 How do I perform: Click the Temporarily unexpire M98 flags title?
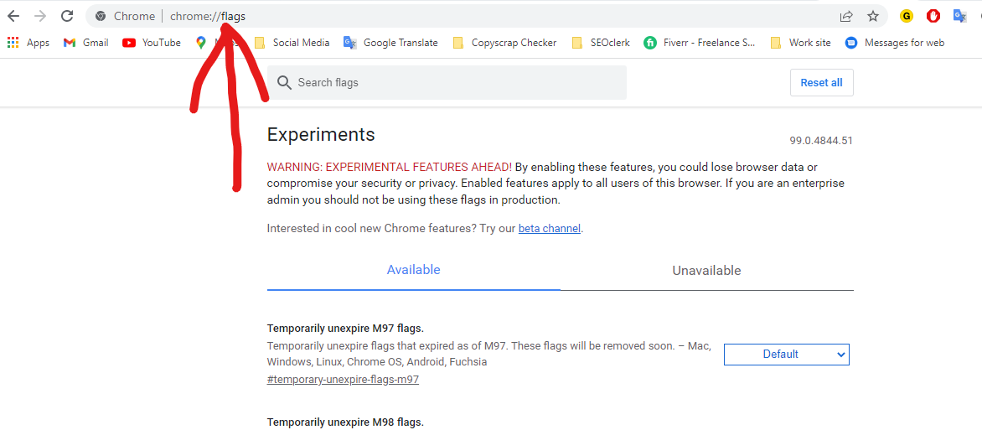point(345,422)
